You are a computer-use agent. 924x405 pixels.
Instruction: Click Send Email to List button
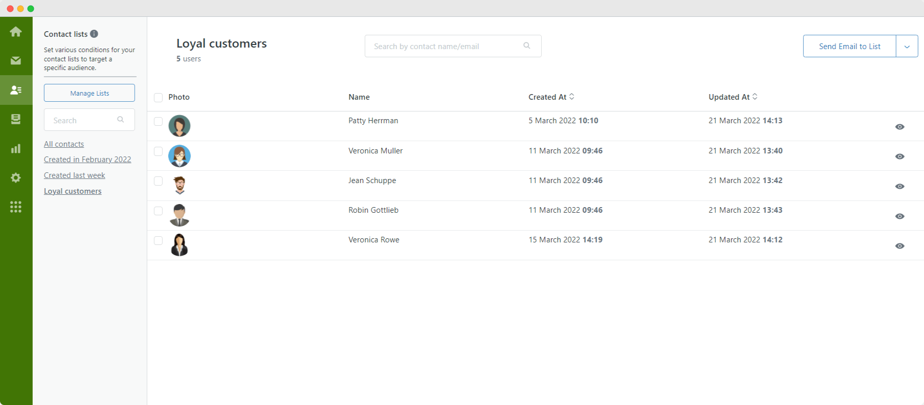click(x=849, y=46)
